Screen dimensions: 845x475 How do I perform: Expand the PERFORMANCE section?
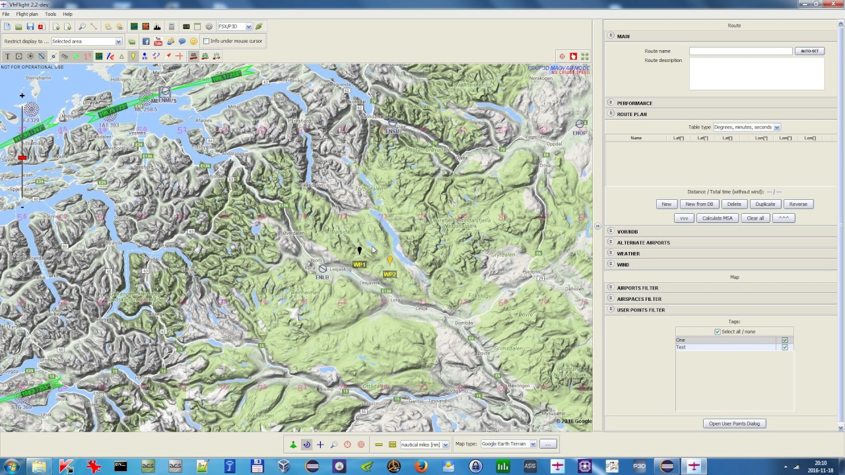point(611,103)
